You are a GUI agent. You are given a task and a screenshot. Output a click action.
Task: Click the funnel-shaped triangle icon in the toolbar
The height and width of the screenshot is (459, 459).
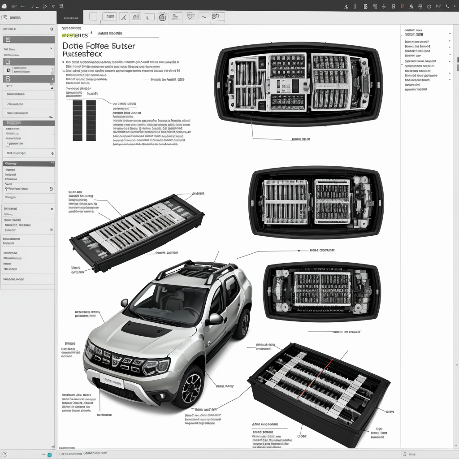click(x=191, y=17)
